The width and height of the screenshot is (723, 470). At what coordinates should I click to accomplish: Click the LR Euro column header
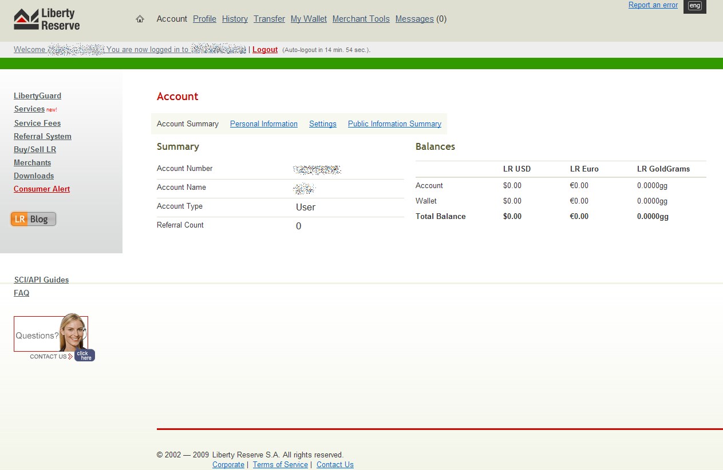(x=584, y=169)
